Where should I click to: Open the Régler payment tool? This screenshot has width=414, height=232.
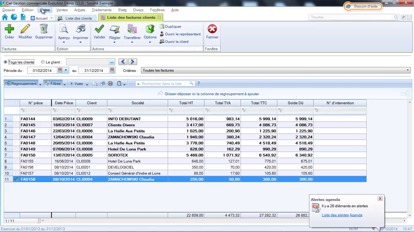pos(115,30)
